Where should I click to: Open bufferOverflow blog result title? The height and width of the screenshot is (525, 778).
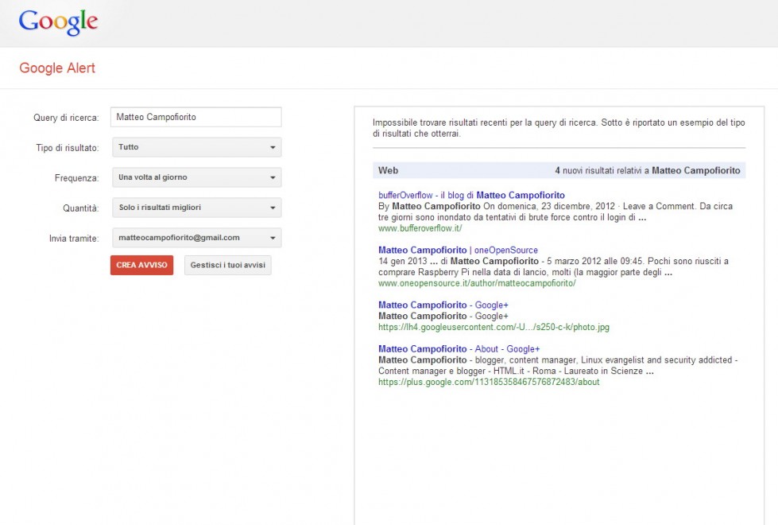coord(471,195)
